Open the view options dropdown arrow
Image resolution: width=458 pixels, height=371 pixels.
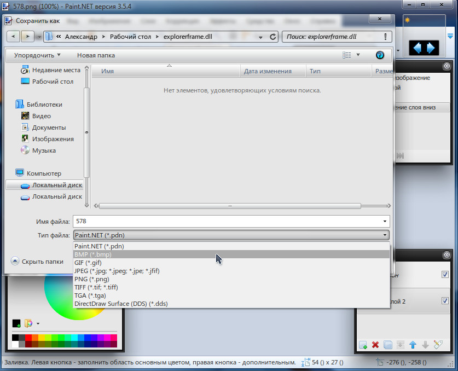point(358,55)
